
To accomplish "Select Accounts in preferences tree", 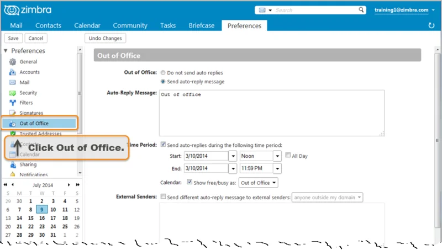I will 30,72.
